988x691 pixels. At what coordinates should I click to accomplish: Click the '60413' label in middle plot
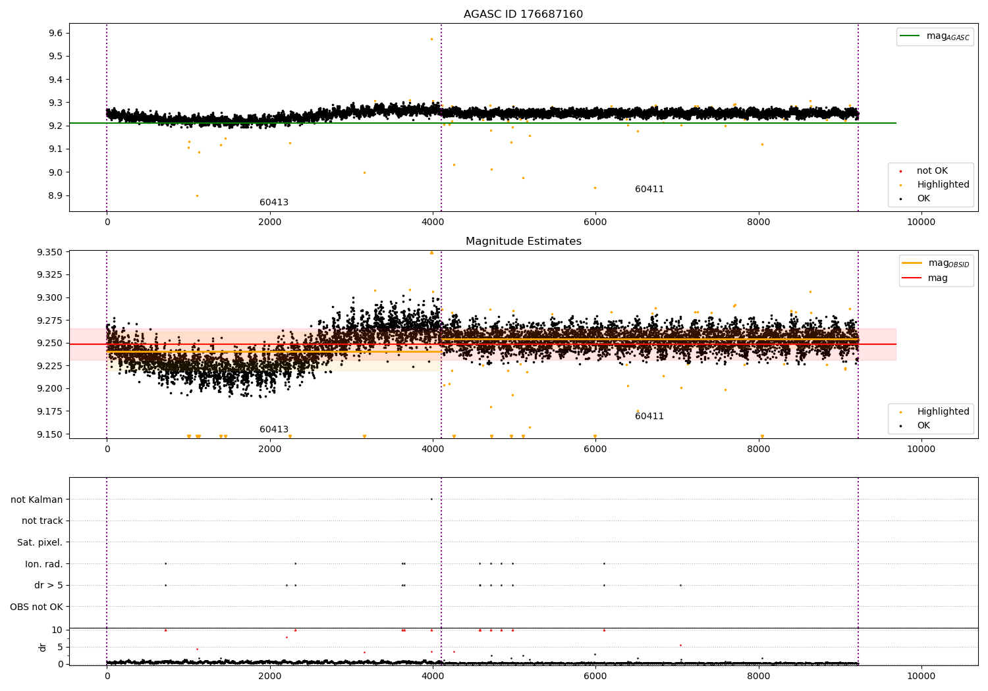tap(274, 430)
